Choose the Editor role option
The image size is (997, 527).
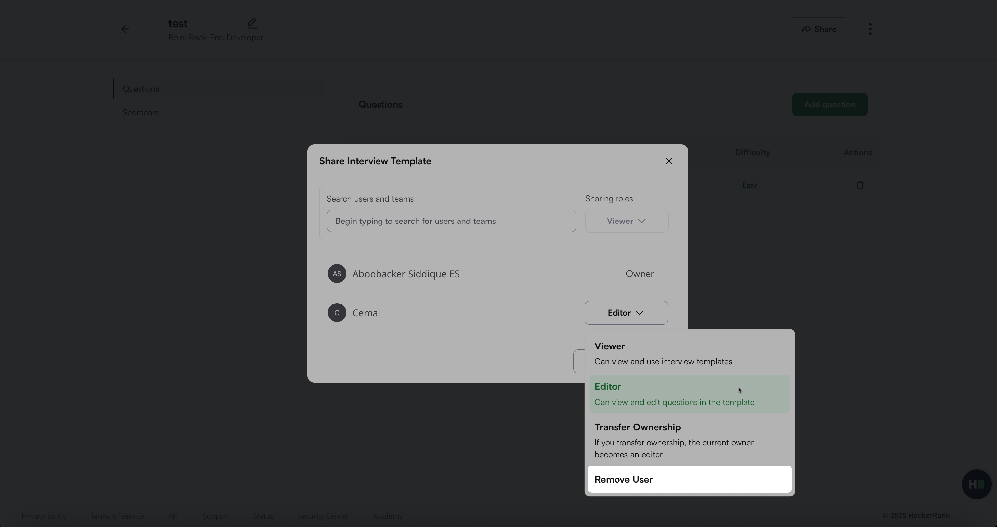click(x=689, y=394)
